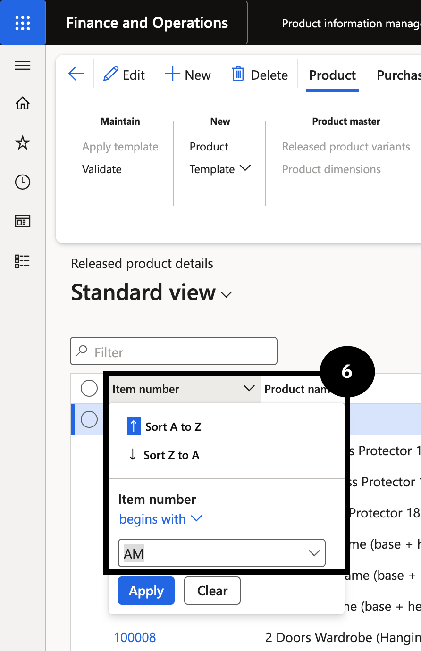Click the Edit pencil button
The width and height of the screenshot is (421, 651).
point(124,75)
